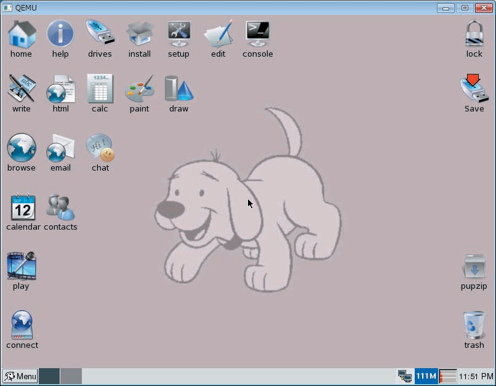Minimize the QEMU window
Image resolution: width=496 pixels, height=386 pixels.
tap(446, 8)
